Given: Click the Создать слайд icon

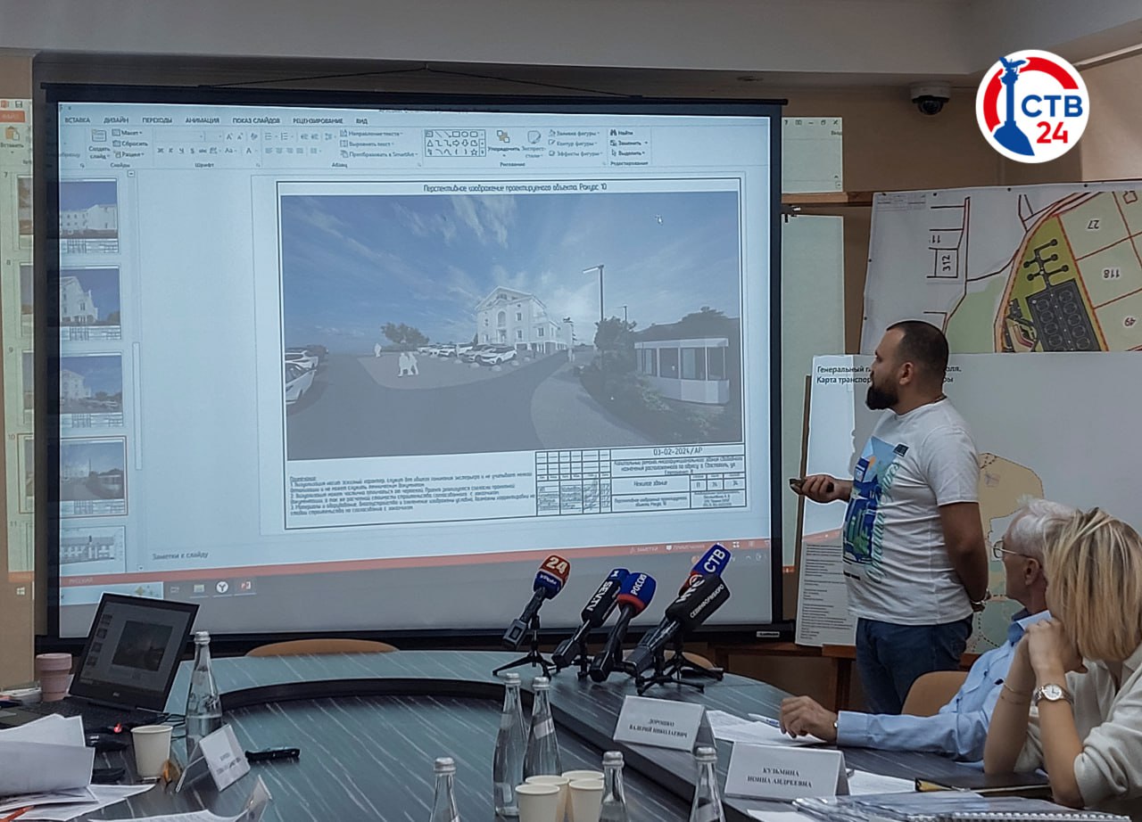Looking at the screenshot, I should pos(99,136).
